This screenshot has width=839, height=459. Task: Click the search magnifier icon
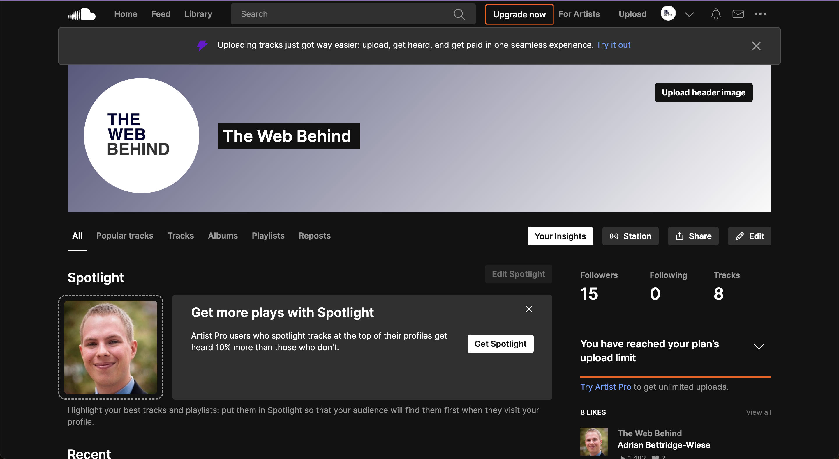[459, 14]
